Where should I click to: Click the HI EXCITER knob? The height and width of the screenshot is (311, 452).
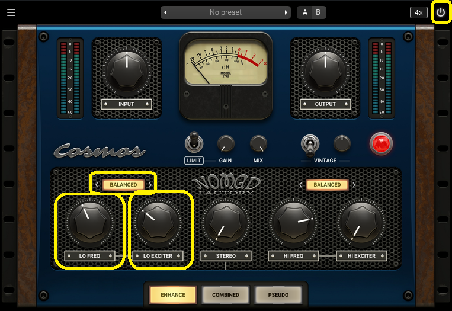pyautogui.click(x=361, y=223)
